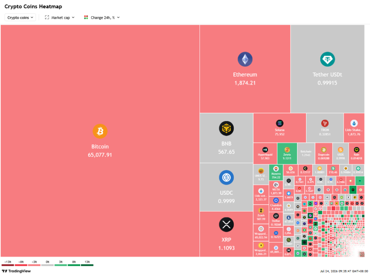Click the Jul 24, 2026 timestamp
The image size is (370, 276).
pos(344,271)
